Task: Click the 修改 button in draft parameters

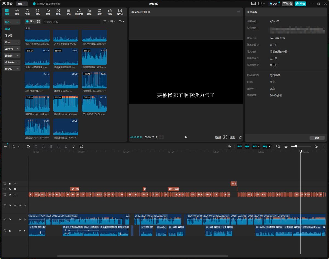Action: pyautogui.click(x=317, y=138)
